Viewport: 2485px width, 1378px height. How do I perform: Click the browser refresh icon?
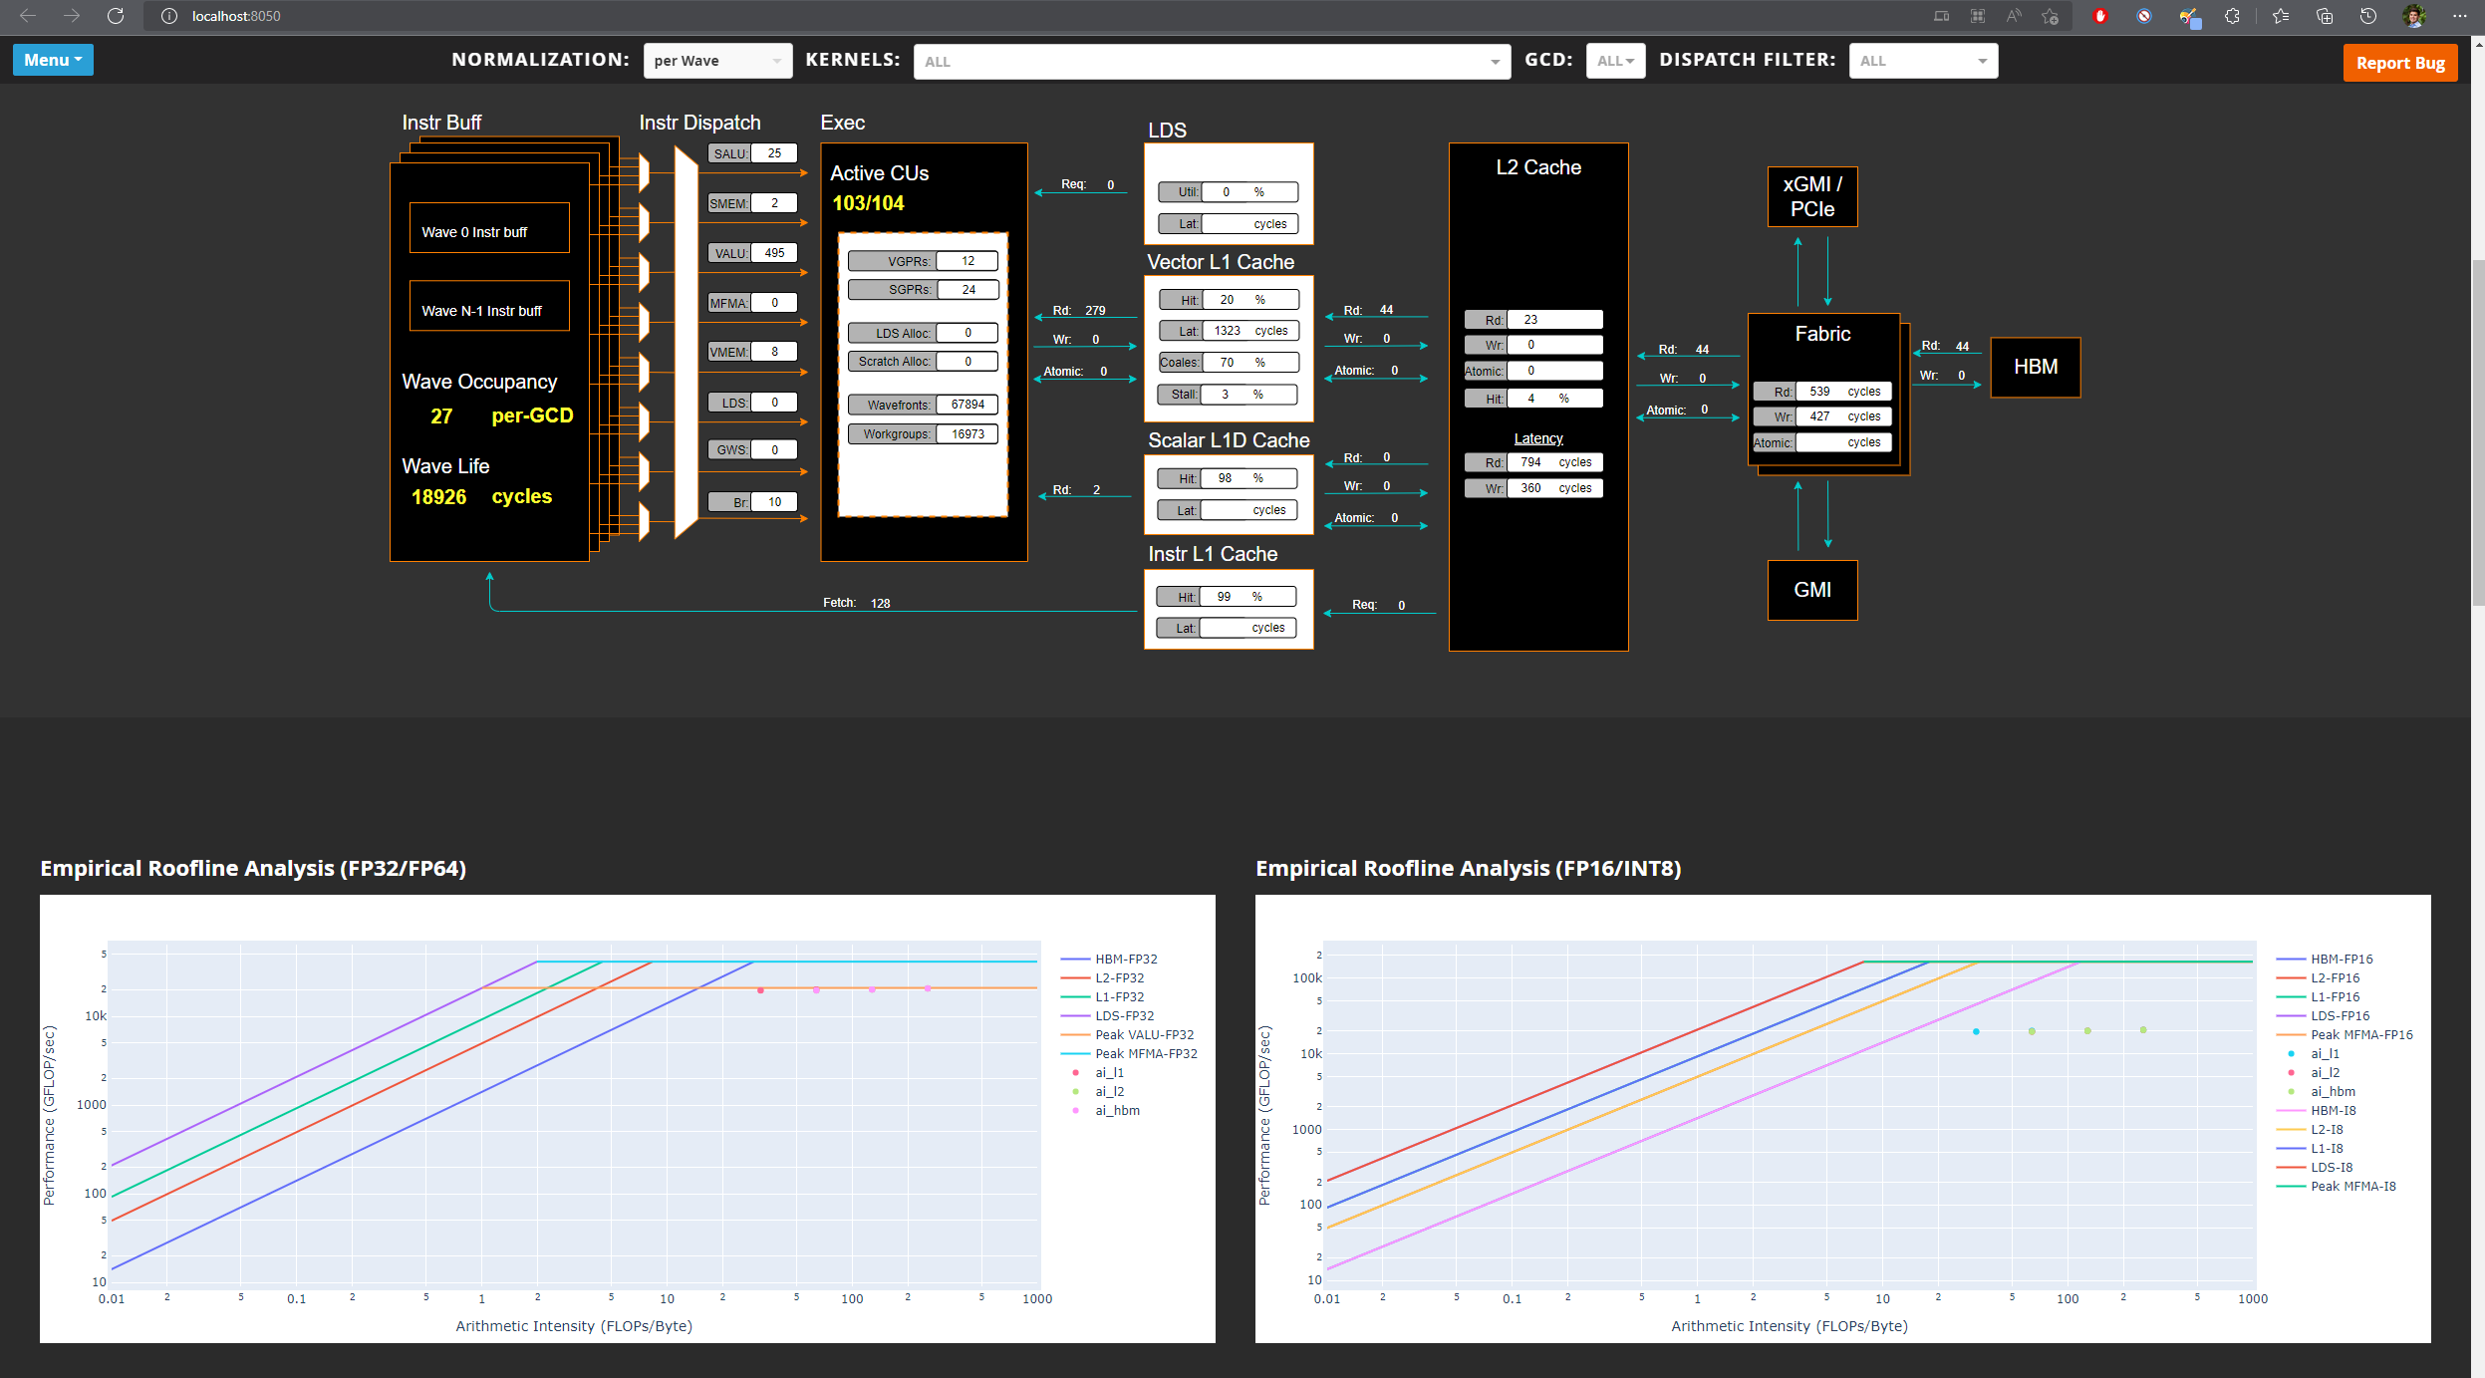coord(116,16)
